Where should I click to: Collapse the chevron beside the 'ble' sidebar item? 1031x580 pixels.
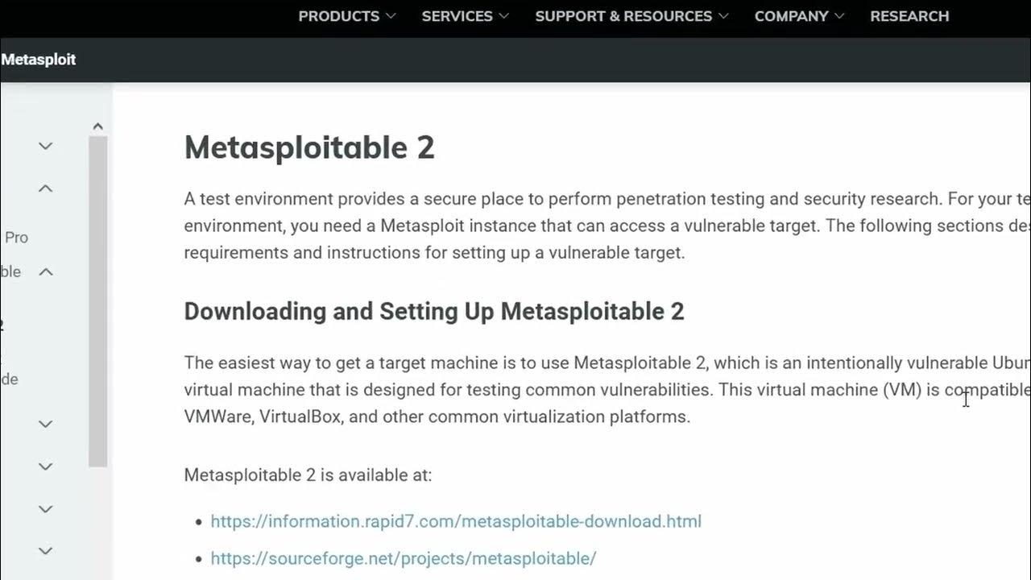(46, 272)
